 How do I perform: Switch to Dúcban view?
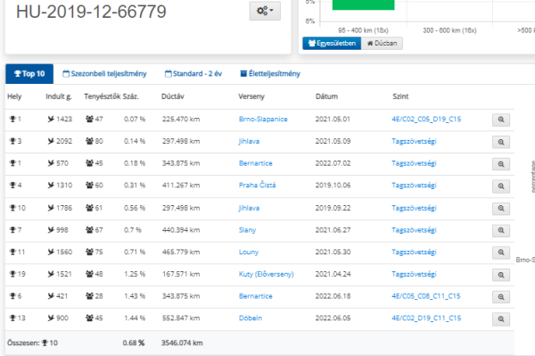382,44
